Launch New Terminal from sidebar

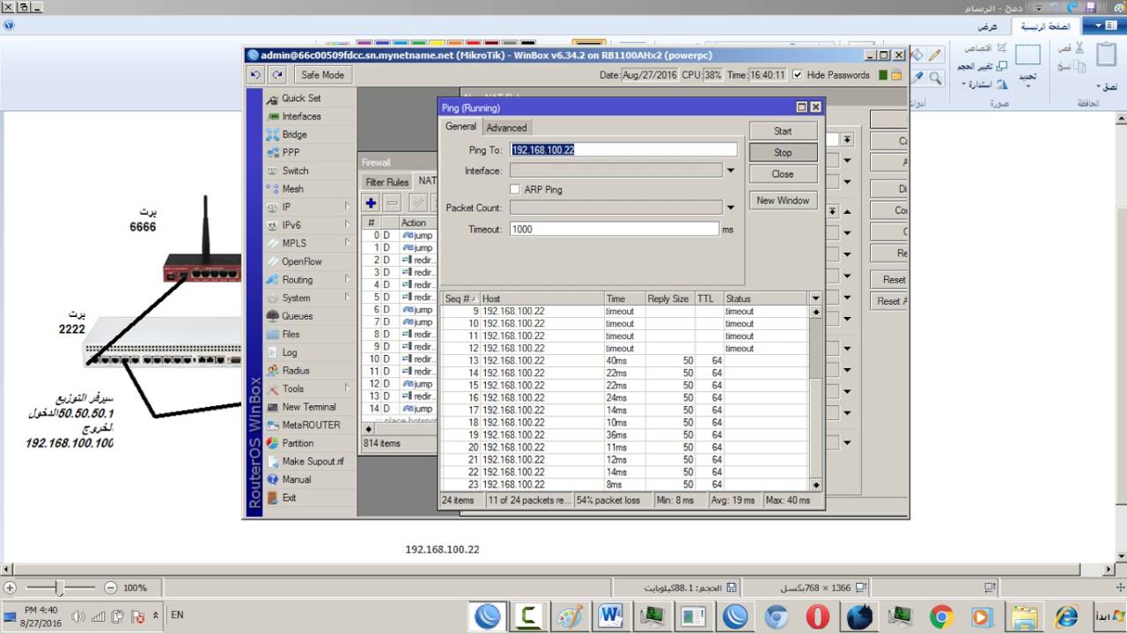(308, 407)
